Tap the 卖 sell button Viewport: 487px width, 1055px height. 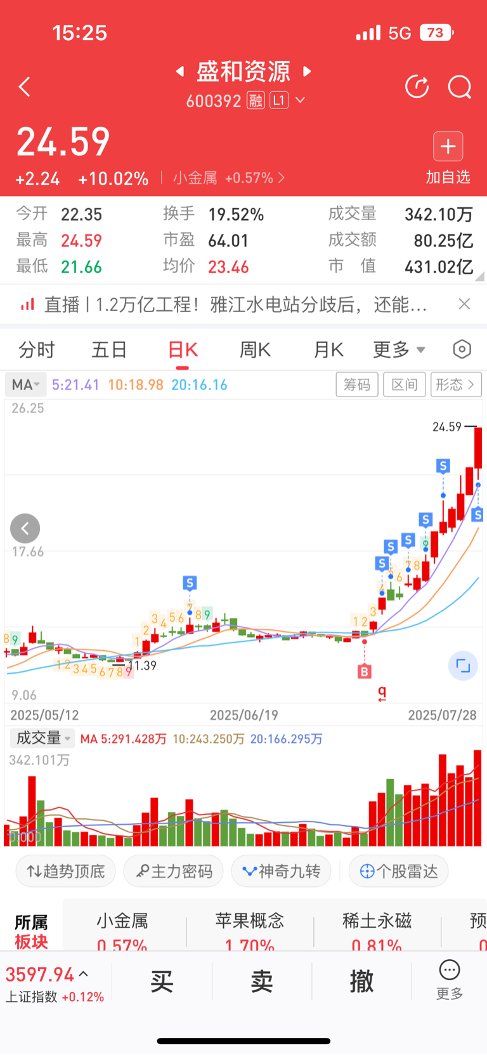point(261,981)
